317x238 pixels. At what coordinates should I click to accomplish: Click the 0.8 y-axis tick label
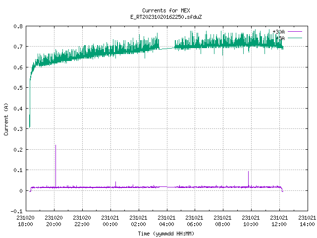point(18,26)
